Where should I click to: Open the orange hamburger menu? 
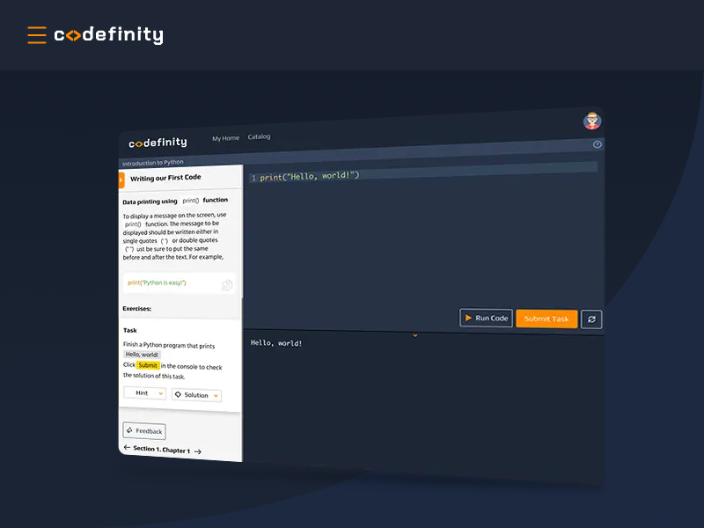(x=37, y=35)
